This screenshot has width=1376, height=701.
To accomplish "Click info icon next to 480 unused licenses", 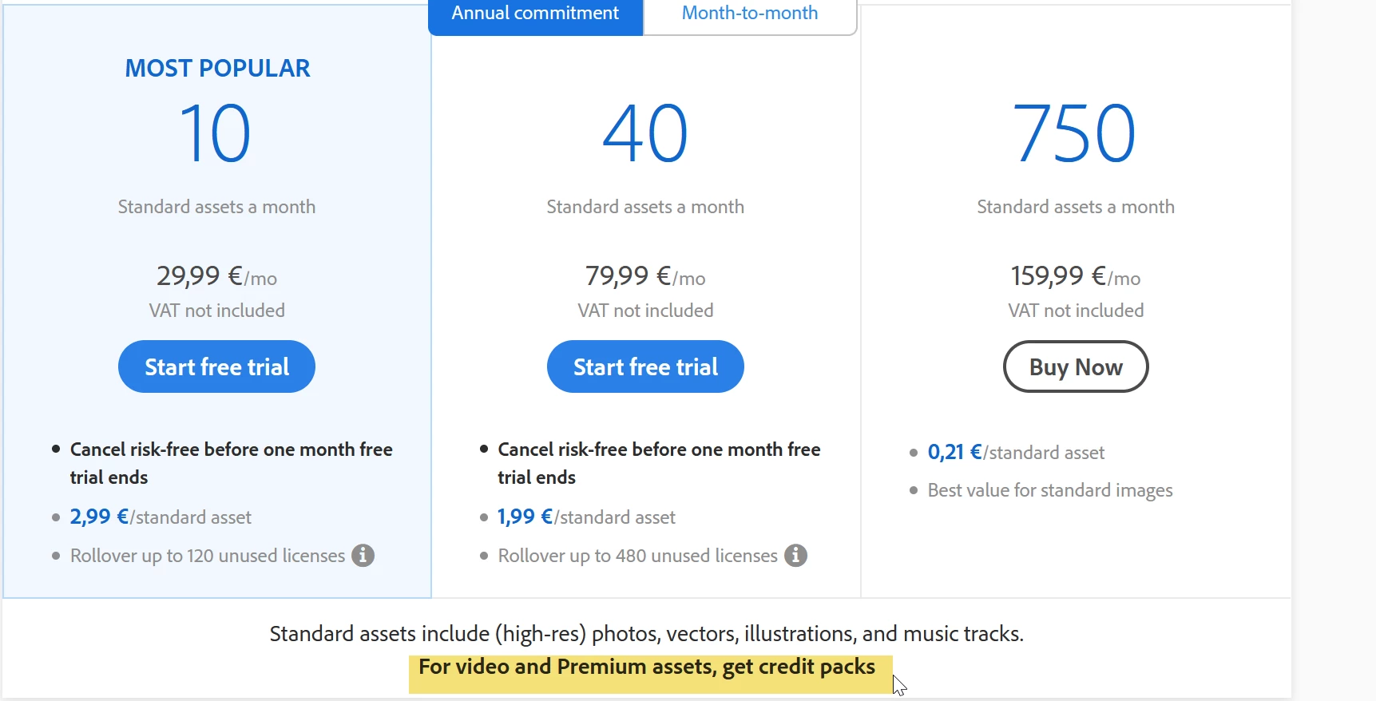I will pyautogui.click(x=795, y=555).
